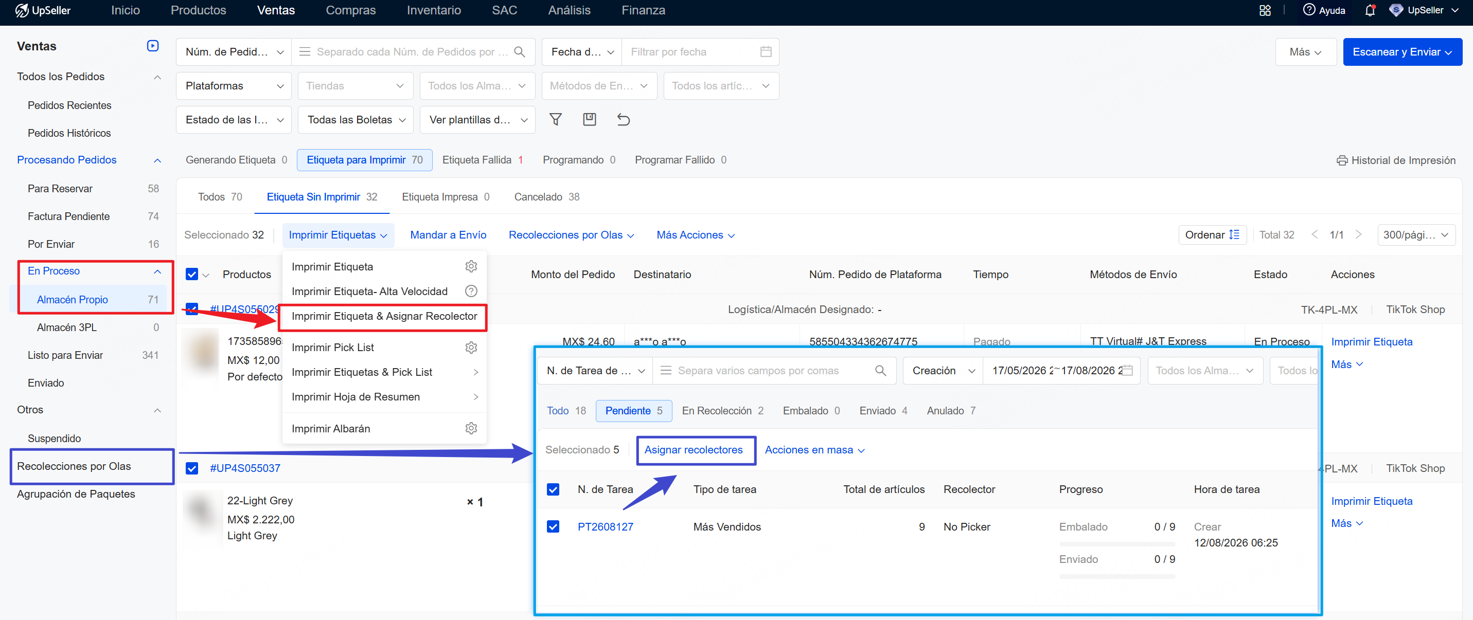This screenshot has width=1473, height=620.
Task: Go to the previous page arrow
Action: [1314, 235]
